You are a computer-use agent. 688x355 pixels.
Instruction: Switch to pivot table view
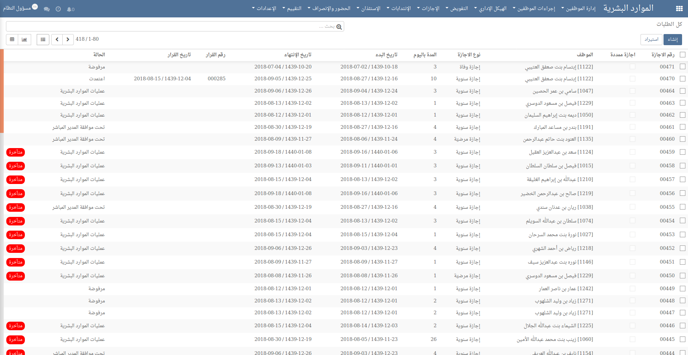point(12,39)
